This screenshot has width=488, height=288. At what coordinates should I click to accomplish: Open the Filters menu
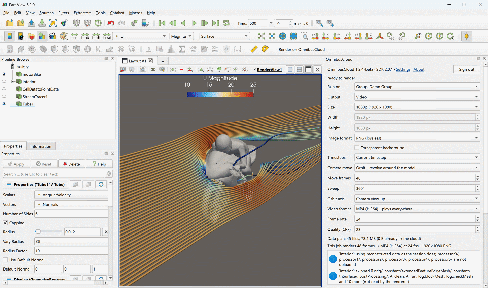pos(63,13)
